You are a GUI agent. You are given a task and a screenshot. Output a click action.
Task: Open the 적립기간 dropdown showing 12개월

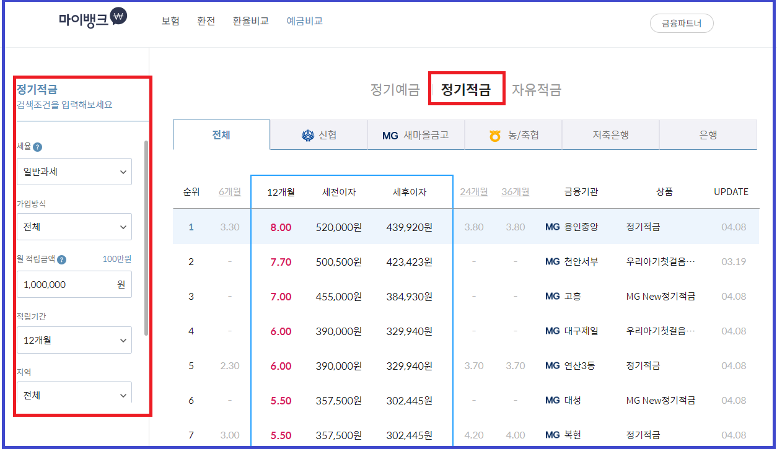[74, 340]
